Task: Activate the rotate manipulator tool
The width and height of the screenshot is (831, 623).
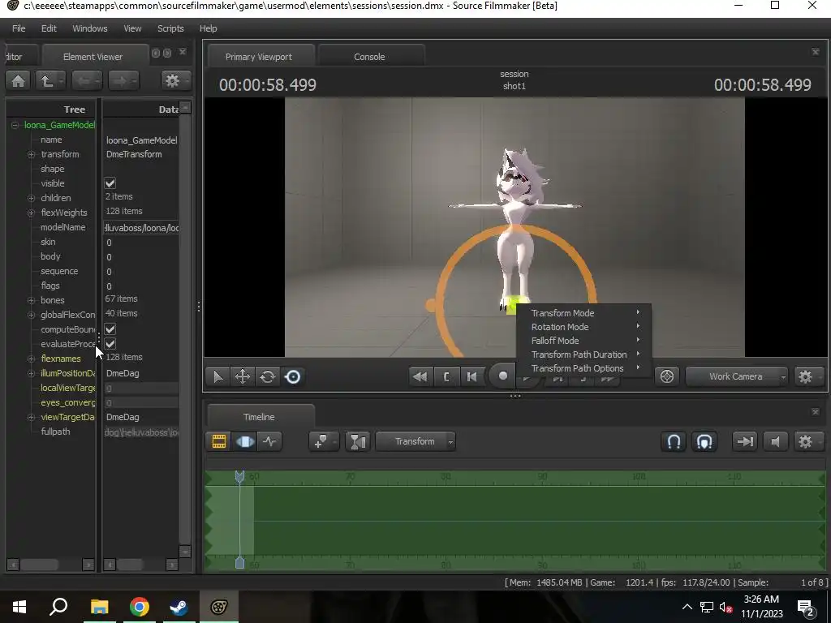Action: [268, 376]
